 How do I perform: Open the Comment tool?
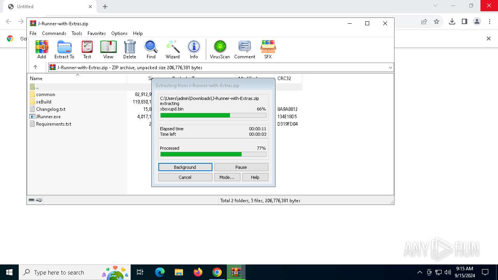pyautogui.click(x=245, y=49)
